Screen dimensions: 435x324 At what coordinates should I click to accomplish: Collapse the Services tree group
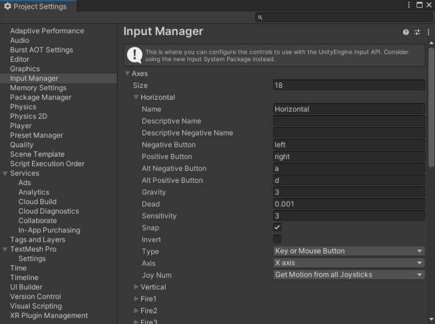(x=5, y=173)
